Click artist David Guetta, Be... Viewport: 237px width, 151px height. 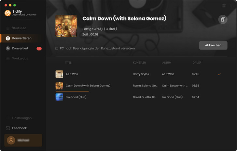point(145,97)
